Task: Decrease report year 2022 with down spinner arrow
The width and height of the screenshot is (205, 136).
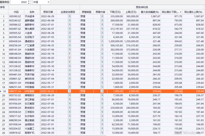Action: [x=29, y=3]
